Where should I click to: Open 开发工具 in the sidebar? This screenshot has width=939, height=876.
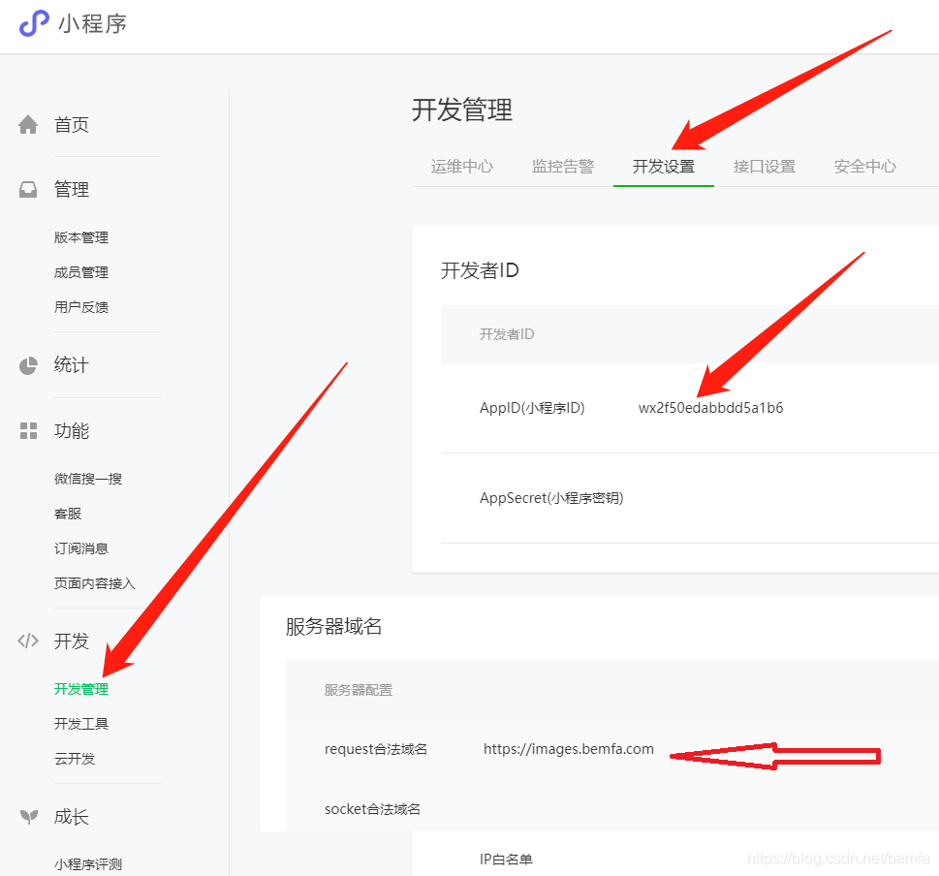(x=81, y=724)
